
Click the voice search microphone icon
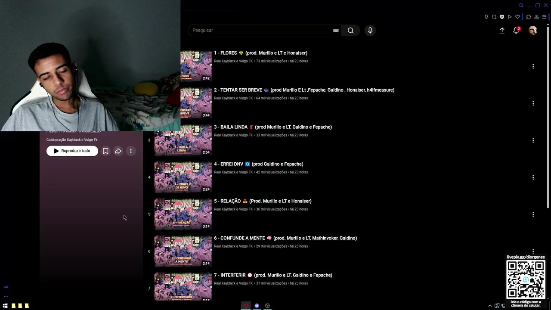[370, 30]
